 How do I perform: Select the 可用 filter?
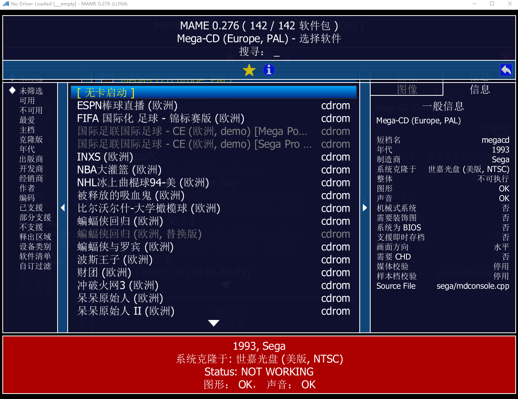tap(27, 100)
